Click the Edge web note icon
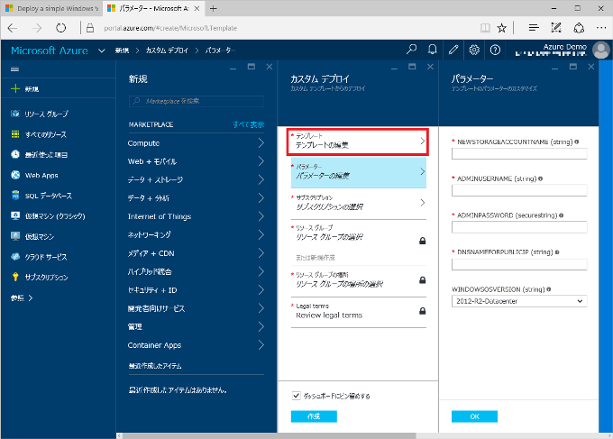This screenshot has width=613, height=439. coord(556,28)
